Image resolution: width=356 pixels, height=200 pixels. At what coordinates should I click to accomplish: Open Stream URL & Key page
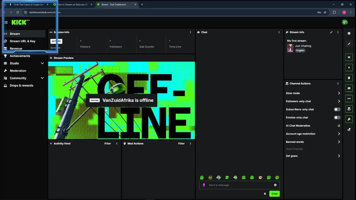coord(24,41)
